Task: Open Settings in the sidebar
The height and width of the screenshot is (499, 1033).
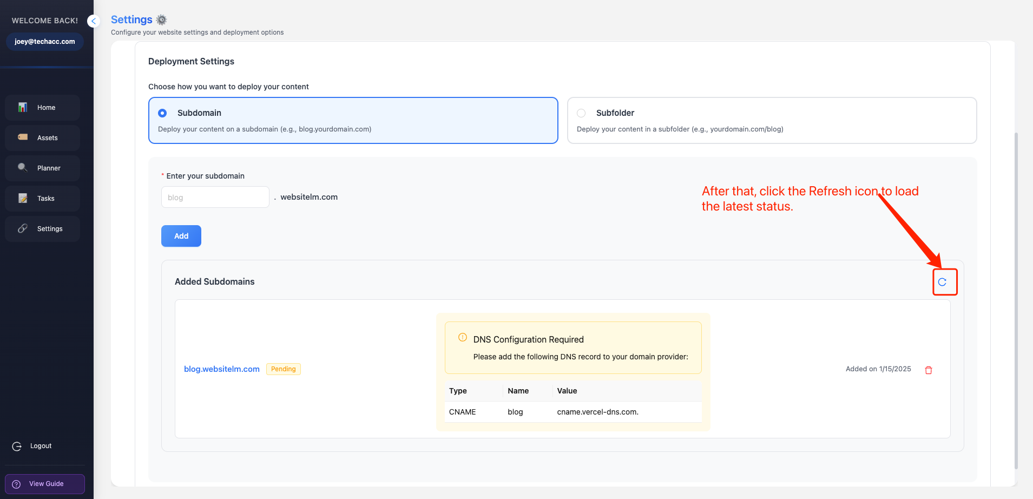Action: [43, 229]
